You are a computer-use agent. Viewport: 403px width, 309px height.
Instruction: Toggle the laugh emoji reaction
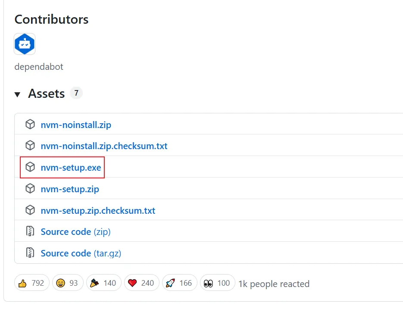(68, 283)
